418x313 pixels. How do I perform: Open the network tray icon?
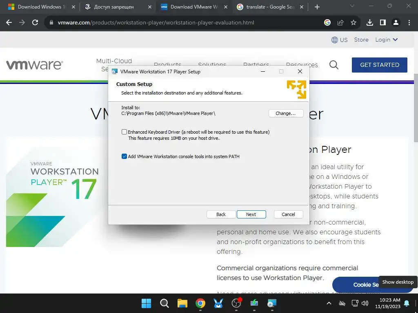(355, 303)
